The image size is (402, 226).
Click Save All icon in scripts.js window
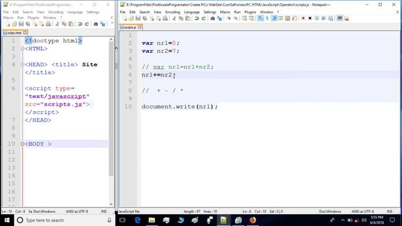click(x=145, y=18)
